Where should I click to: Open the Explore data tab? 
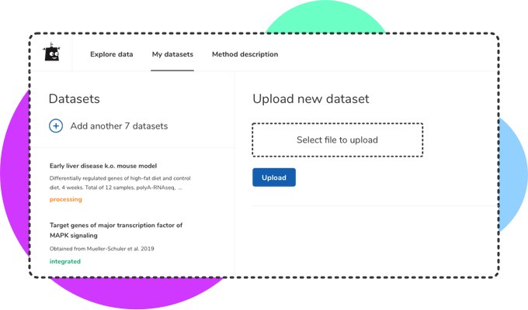pyautogui.click(x=112, y=54)
